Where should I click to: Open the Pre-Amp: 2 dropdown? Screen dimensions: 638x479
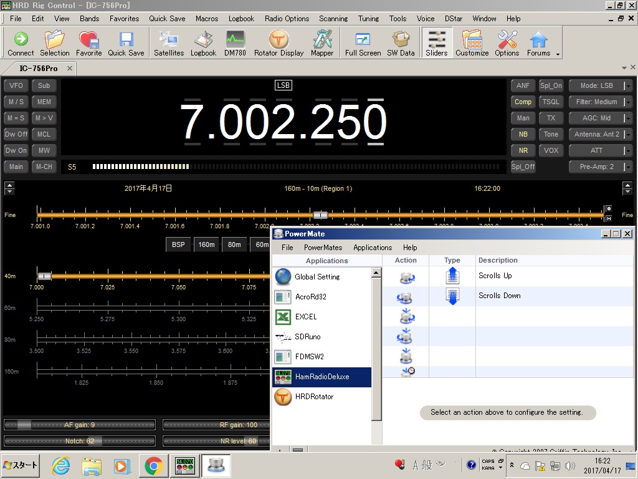pyautogui.click(x=600, y=167)
